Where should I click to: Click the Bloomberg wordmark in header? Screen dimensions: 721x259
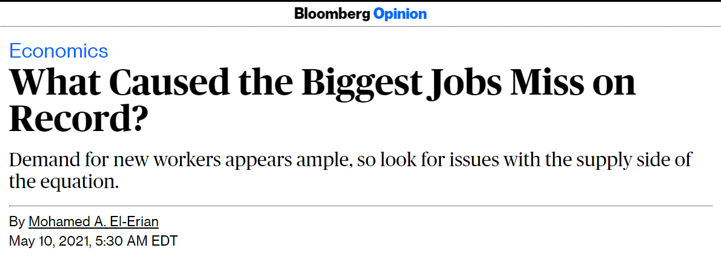332,15
